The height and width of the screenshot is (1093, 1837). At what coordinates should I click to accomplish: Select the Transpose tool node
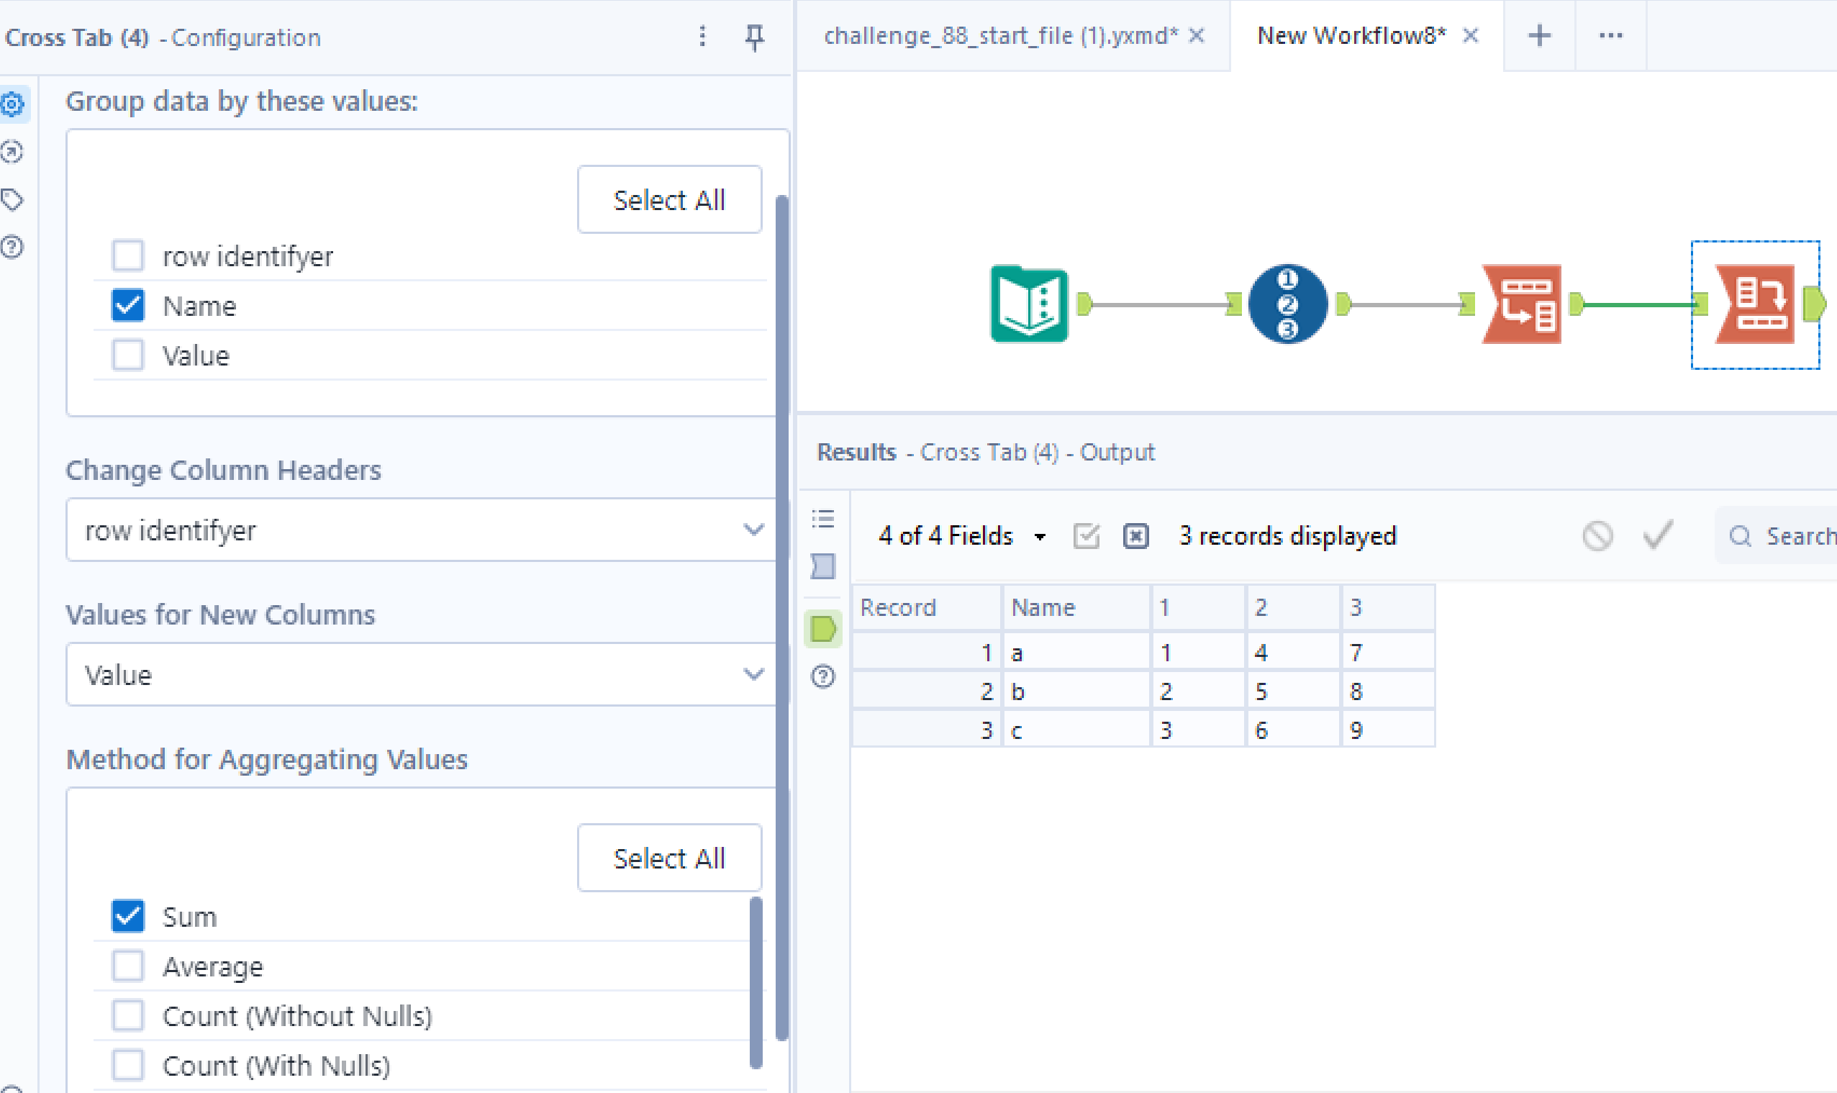1521,304
